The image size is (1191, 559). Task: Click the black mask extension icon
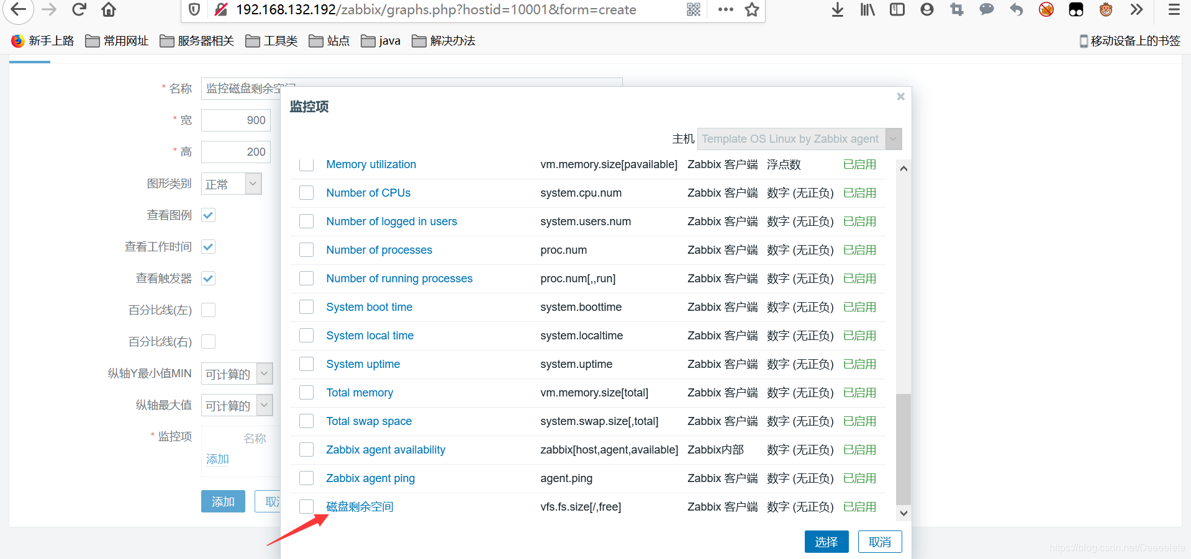(1076, 9)
